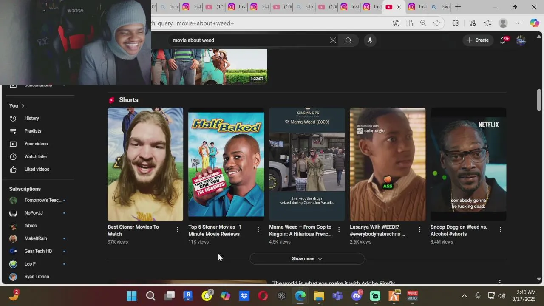
Task: Open options for 'Best Stoner Movies To Watch'
Action: click(177, 229)
